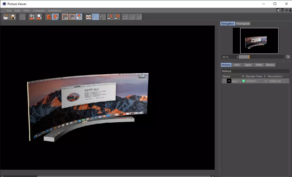Click the round arrow button beside zoom slider
Image resolution: width=292 pixels, height=177 pixels.
click(x=288, y=57)
